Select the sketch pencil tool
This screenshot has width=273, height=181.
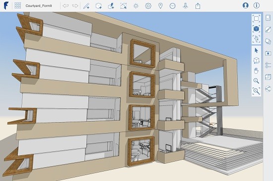(86, 6)
